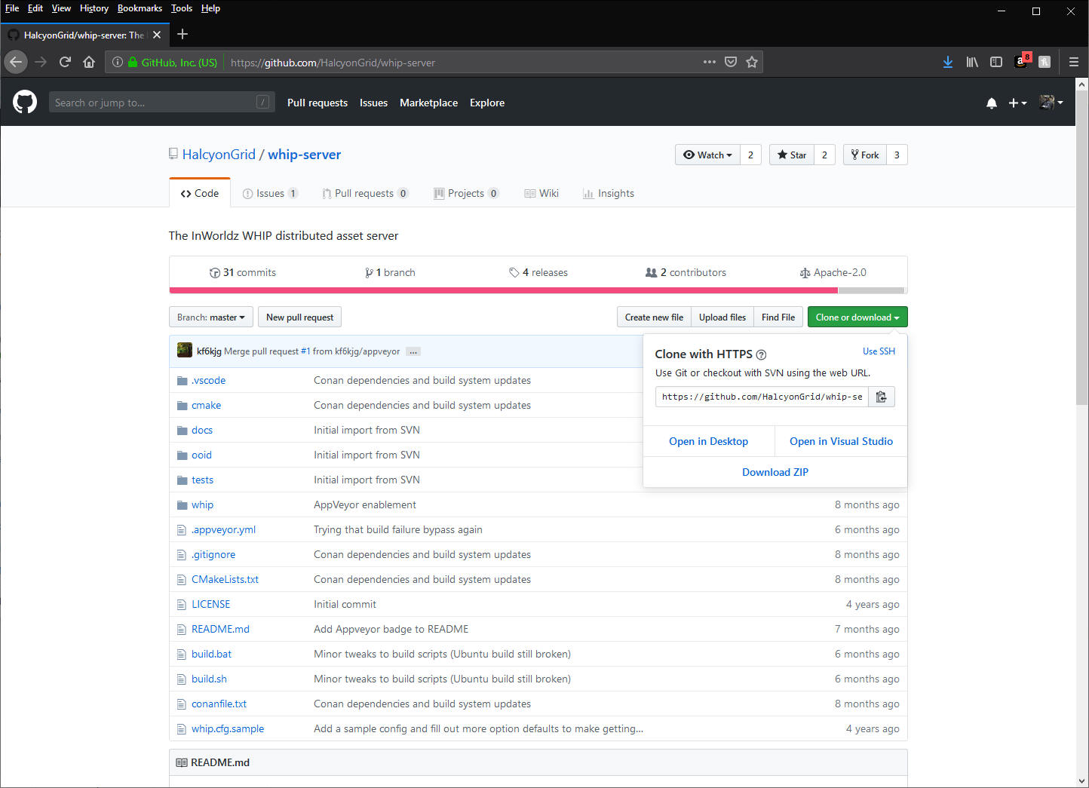
Task: Open the page actions three-dot menu
Action: 709,62
